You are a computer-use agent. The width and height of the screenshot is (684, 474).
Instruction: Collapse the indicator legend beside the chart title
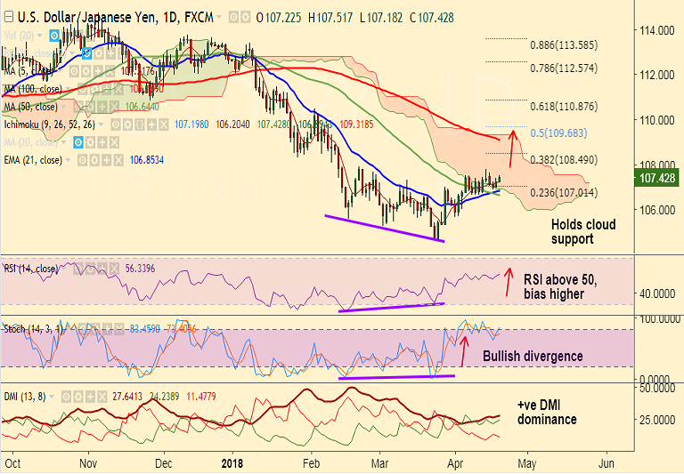coord(8,18)
